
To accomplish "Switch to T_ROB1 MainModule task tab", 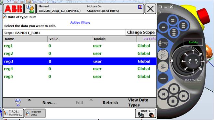I will 13,113.
